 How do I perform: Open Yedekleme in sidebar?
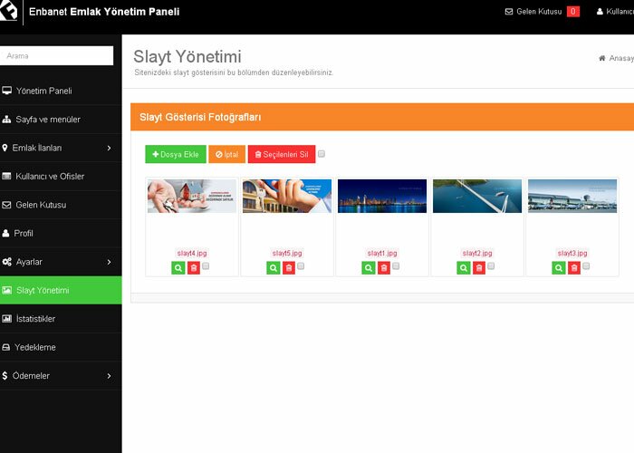click(61, 347)
